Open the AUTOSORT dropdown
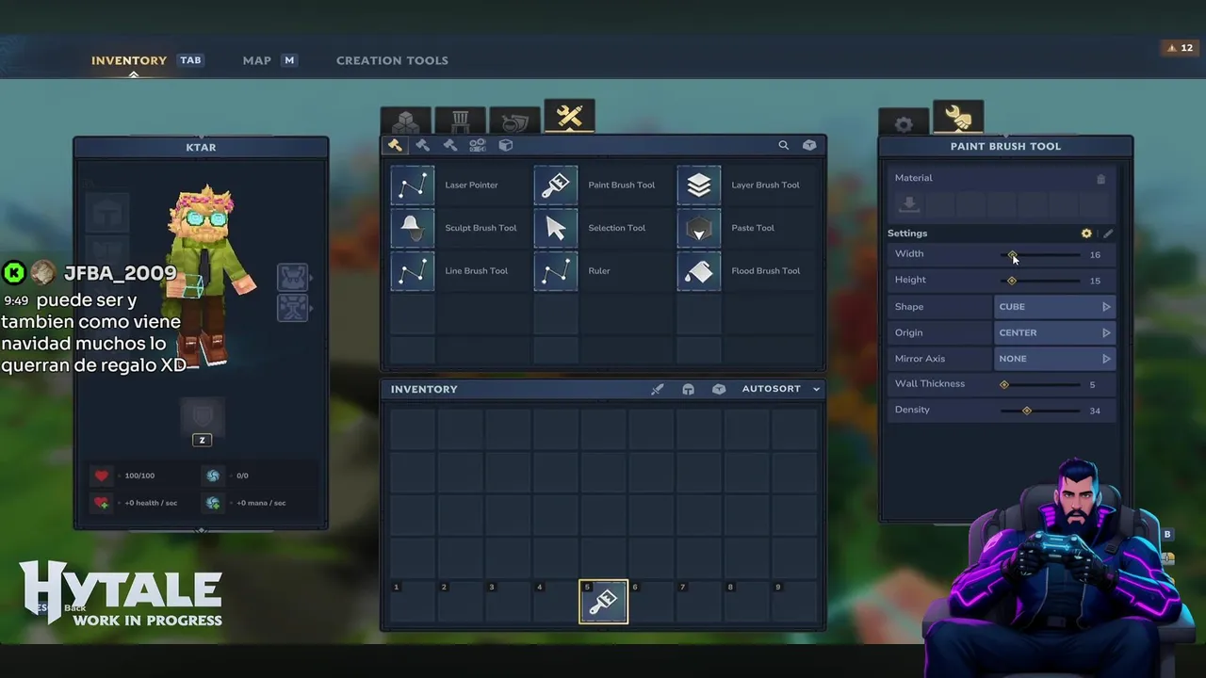Image resolution: width=1206 pixels, height=678 pixels. 781,389
